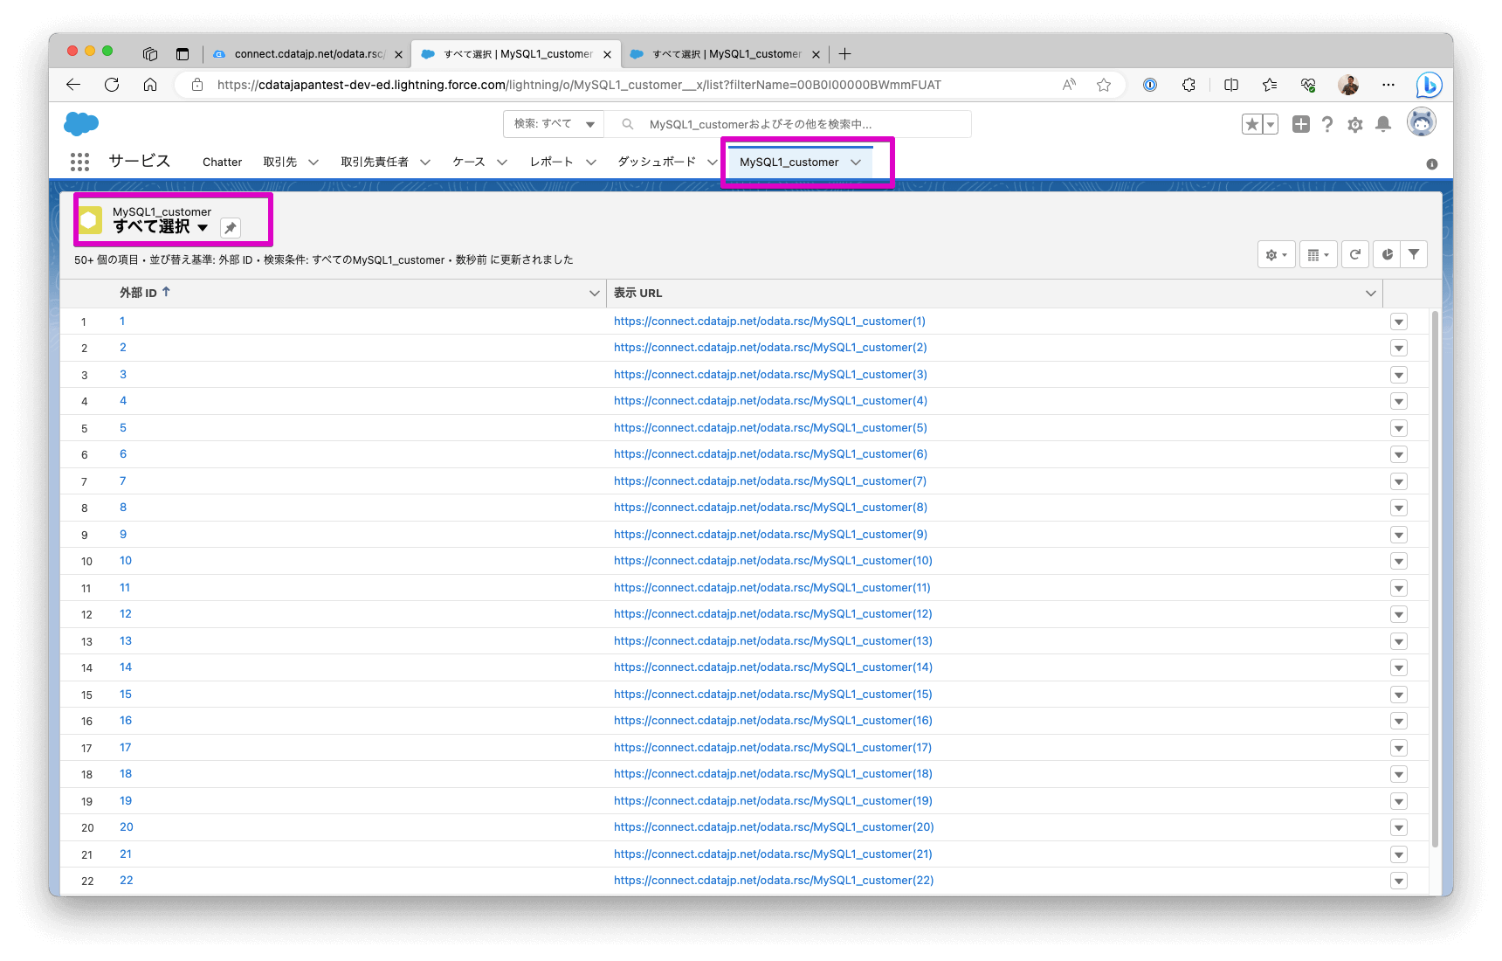Open the ケース tab

[x=468, y=162]
